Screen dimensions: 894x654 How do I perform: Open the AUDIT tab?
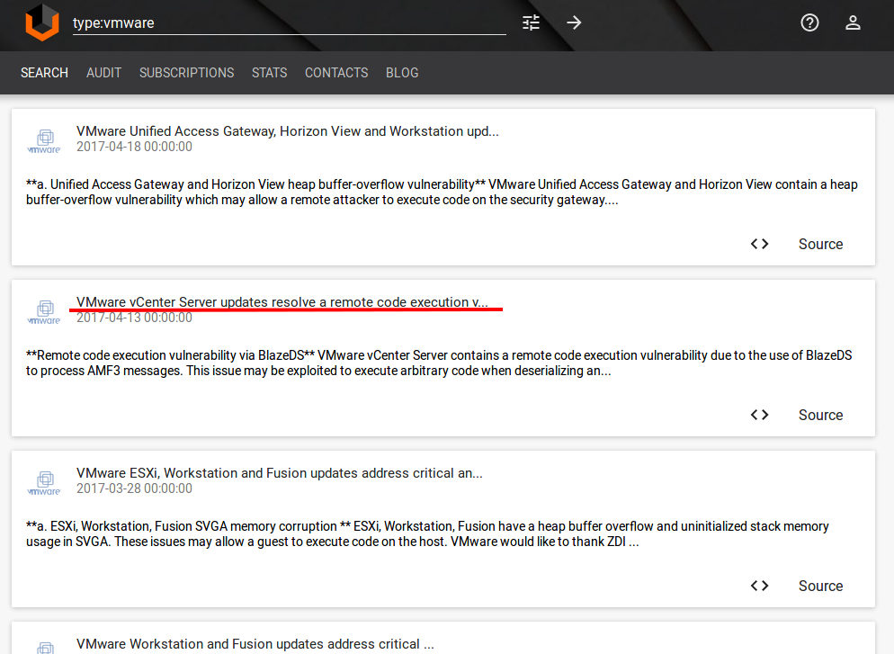103,73
